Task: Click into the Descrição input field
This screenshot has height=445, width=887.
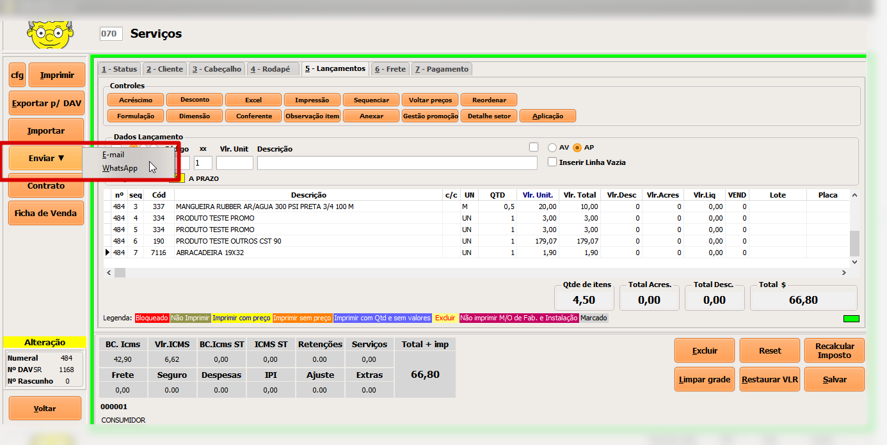Action: point(397,163)
